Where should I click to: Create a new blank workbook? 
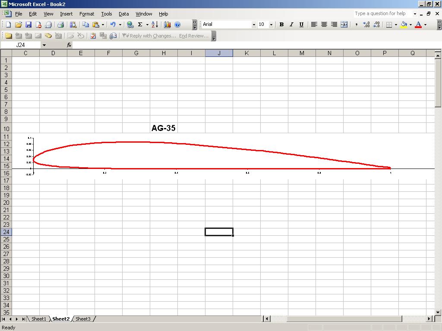pos(9,25)
